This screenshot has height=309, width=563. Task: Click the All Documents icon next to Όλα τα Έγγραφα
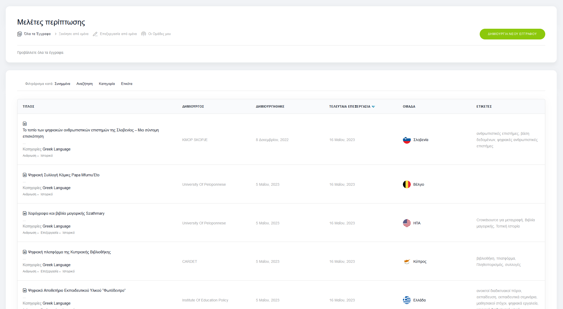click(20, 34)
